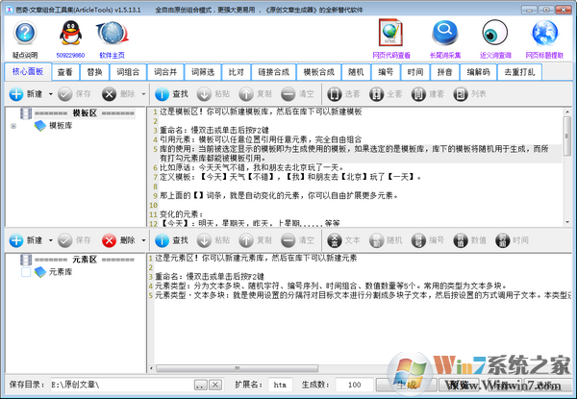Click the 全套 toolbar icon
The height and width of the screenshot is (399, 577).
pyautogui.click(x=386, y=94)
